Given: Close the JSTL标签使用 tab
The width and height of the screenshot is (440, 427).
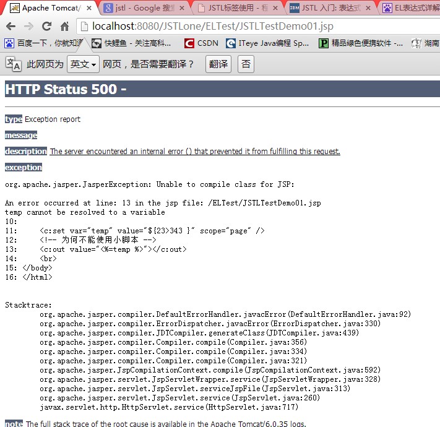Looking at the screenshot, I should 275,8.
